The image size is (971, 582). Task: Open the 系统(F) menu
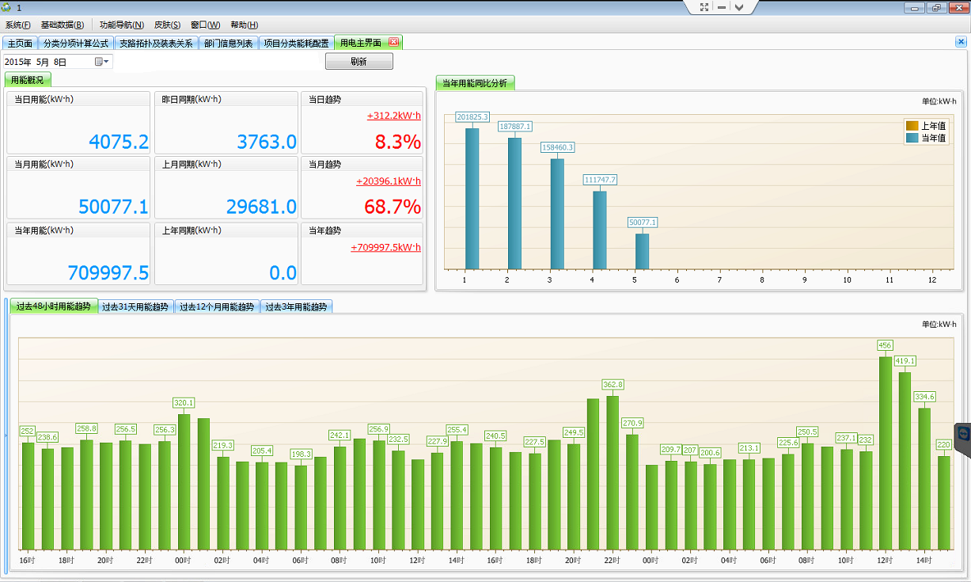[18, 25]
